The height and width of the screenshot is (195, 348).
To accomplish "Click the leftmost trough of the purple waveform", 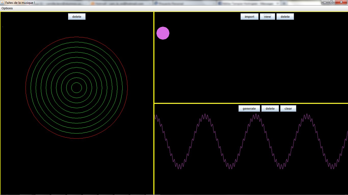I will [x=180, y=167].
